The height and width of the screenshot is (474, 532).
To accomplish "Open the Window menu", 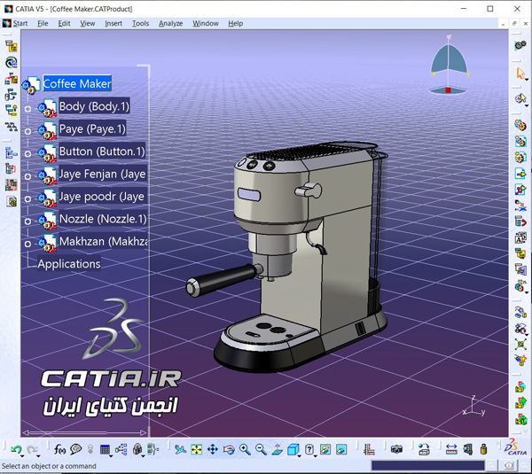I will (x=206, y=23).
